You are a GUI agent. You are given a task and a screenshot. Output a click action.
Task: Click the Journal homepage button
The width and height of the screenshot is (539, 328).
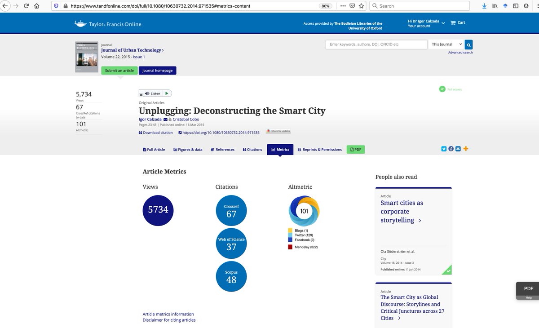click(157, 71)
